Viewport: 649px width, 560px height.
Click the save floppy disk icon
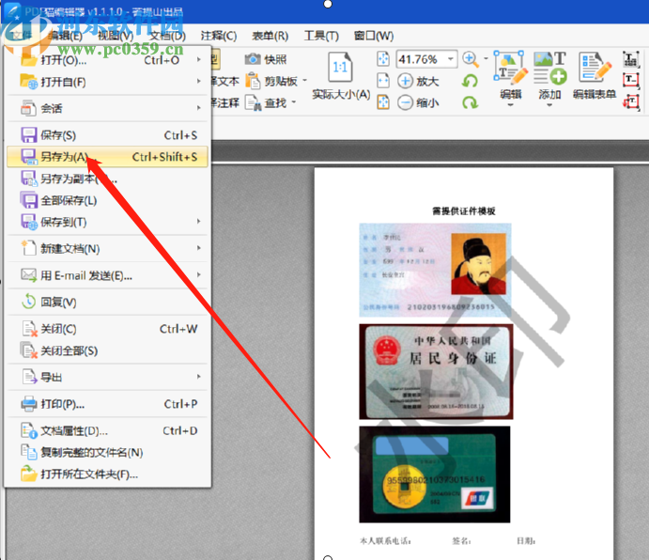click(x=29, y=135)
